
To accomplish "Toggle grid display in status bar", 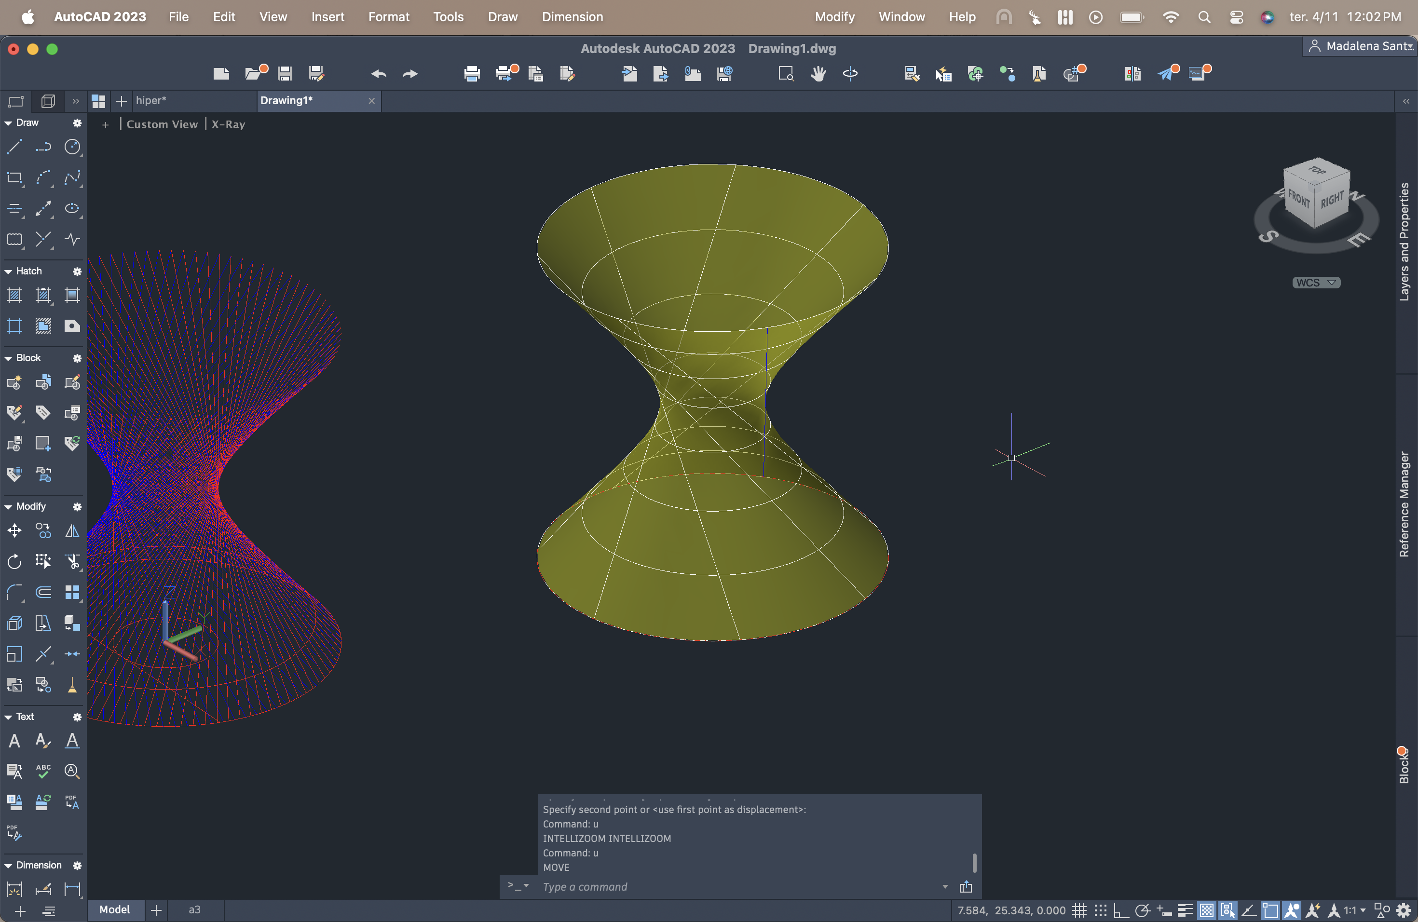I will point(1079,910).
